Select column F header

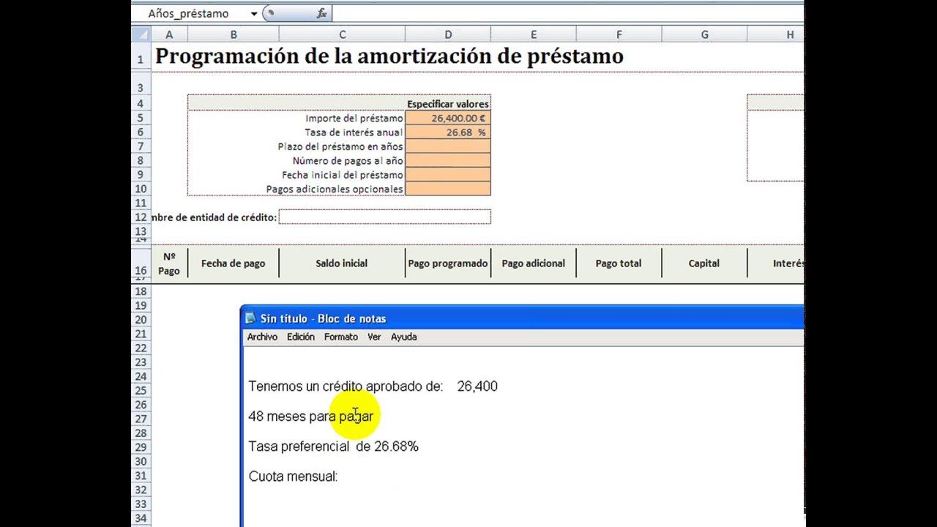pyautogui.click(x=619, y=34)
